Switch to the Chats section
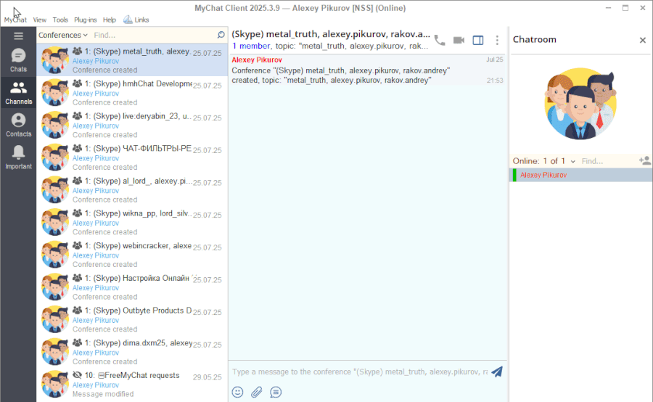The width and height of the screenshot is (653, 402). click(18, 60)
